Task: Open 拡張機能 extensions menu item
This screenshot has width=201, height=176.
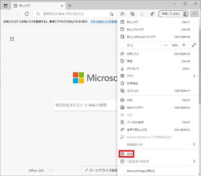Action: click(x=158, y=83)
